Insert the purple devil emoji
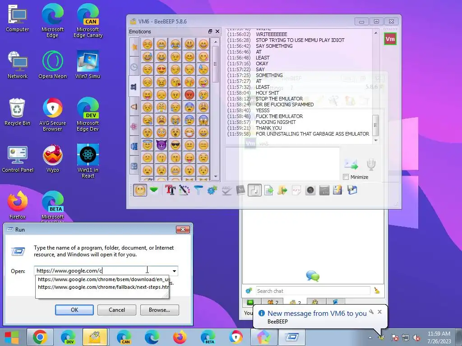This screenshot has width=462, height=346. (x=161, y=145)
